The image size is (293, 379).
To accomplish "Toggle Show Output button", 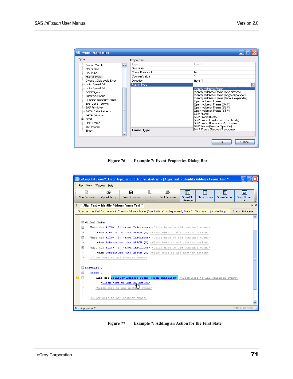I will point(225,195).
